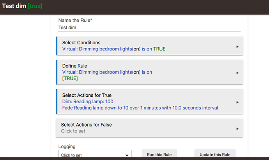Open the Define Rule section
The width and height of the screenshot is (269, 160).
tap(149, 72)
